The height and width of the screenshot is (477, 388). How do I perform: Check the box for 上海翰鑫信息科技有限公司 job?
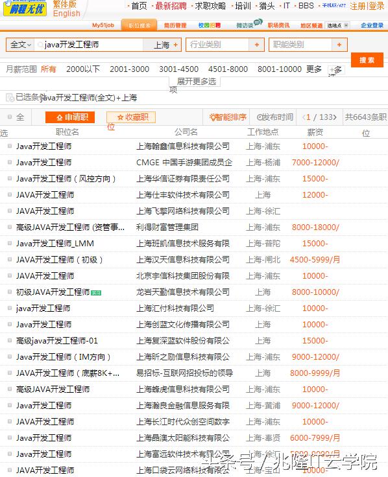(x=10, y=146)
